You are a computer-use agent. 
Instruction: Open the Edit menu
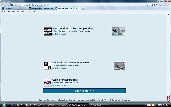coord(8,12)
